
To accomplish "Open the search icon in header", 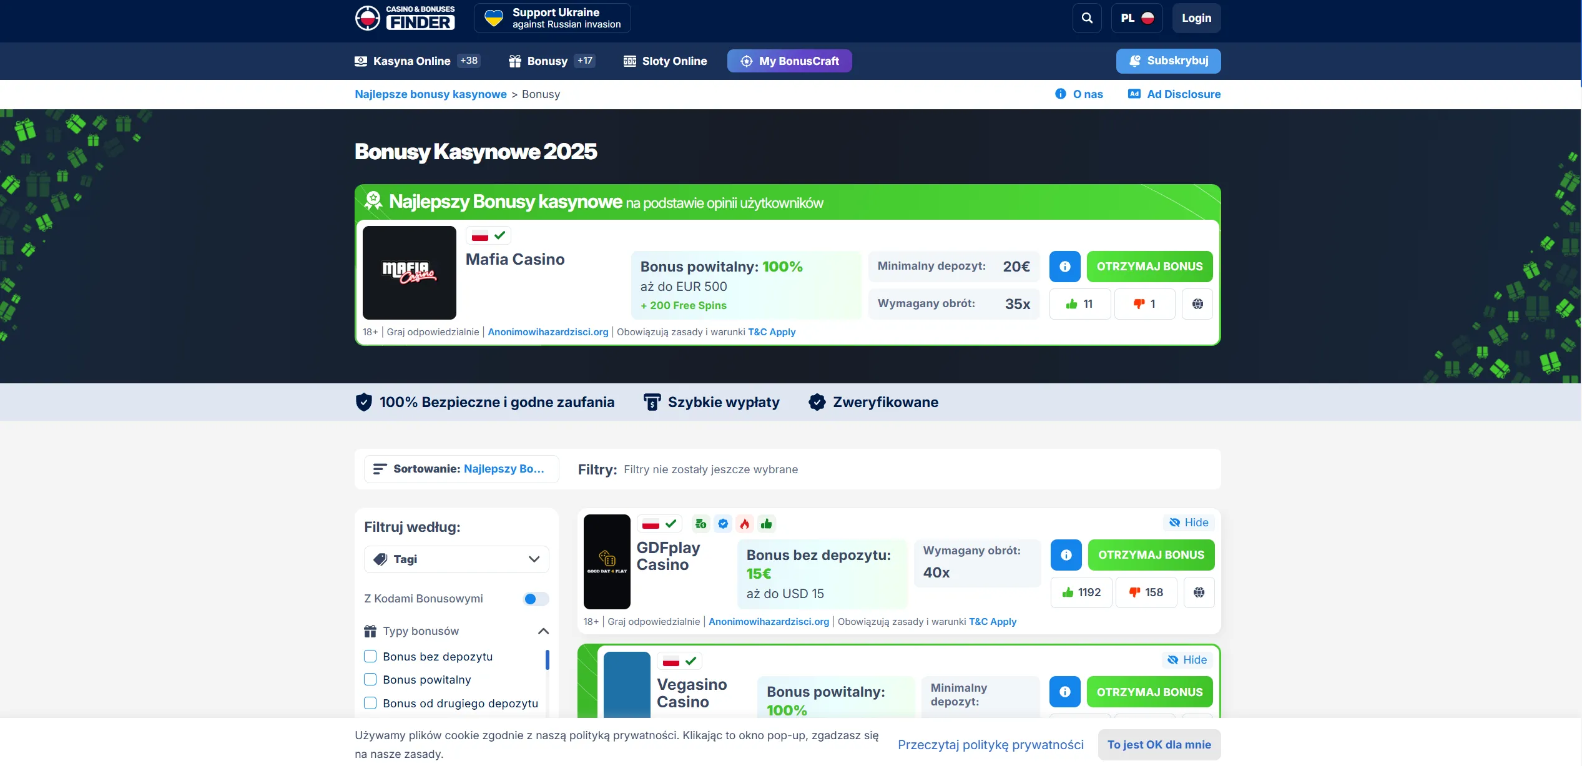I will click(x=1087, y=18).
